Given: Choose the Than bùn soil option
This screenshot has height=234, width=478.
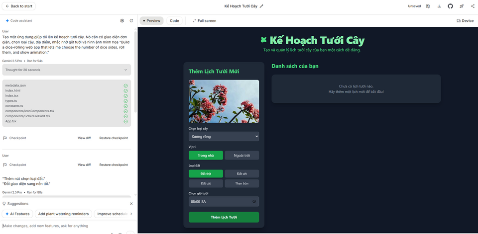Looking at the screenshot, I should 241,183.
